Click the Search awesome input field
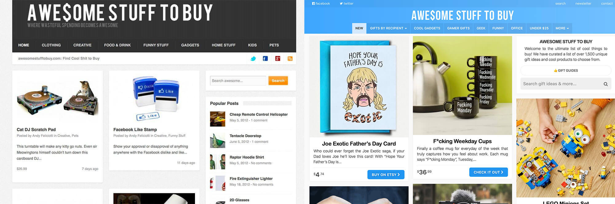 (238, 81)
